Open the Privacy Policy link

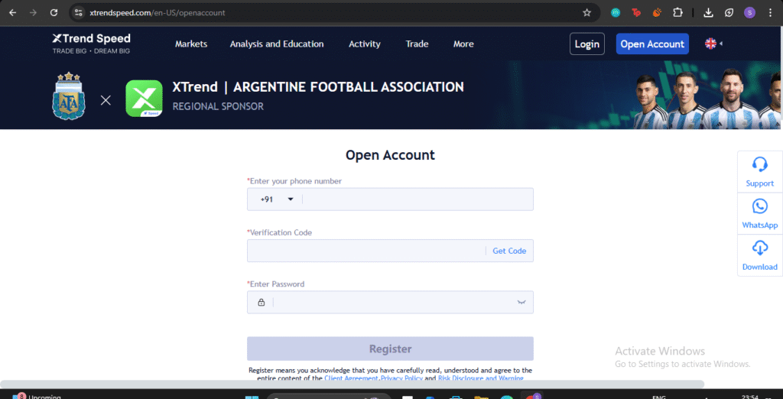[x=401, y=378]
